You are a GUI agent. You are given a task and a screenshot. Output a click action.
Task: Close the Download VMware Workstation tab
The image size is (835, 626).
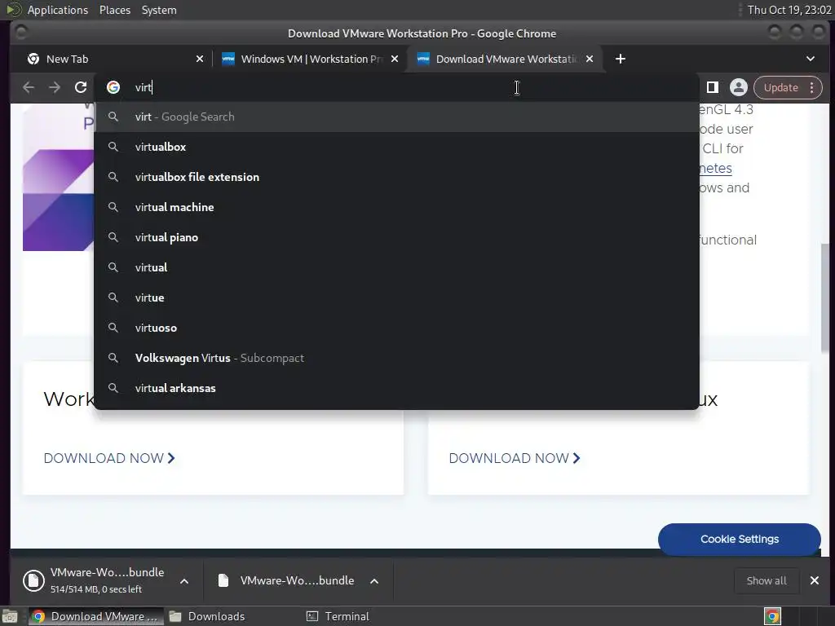[x=590, y=59]
